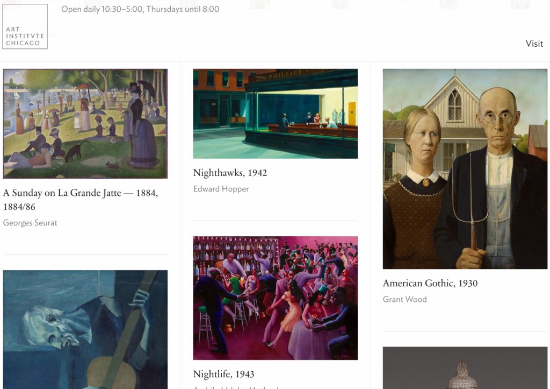Open the A Sunday on La Grande Jatte painting image

85,124
